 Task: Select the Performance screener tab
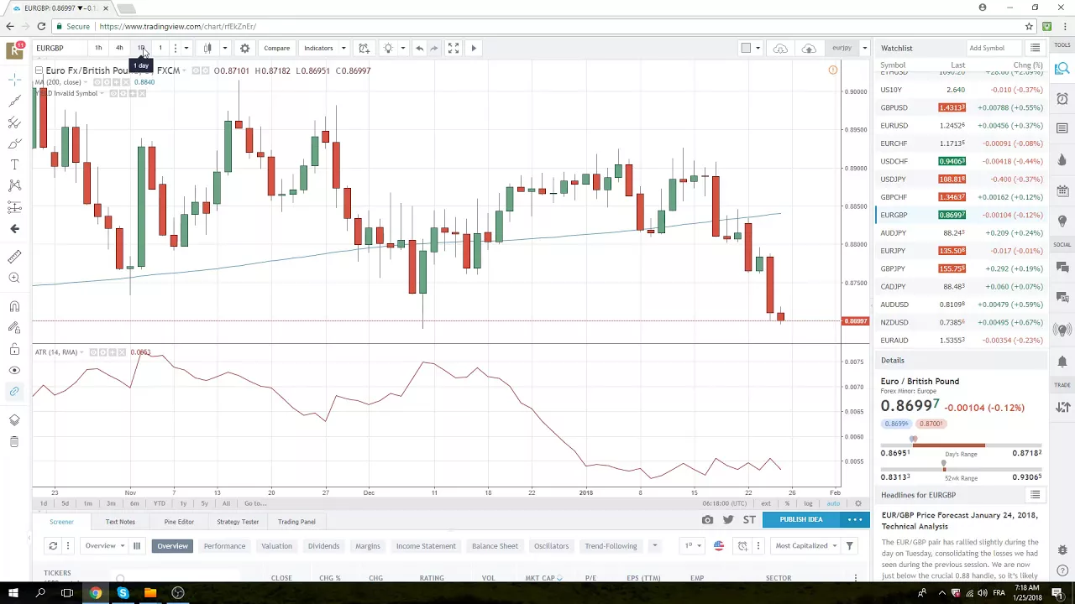tap(224, 546)
